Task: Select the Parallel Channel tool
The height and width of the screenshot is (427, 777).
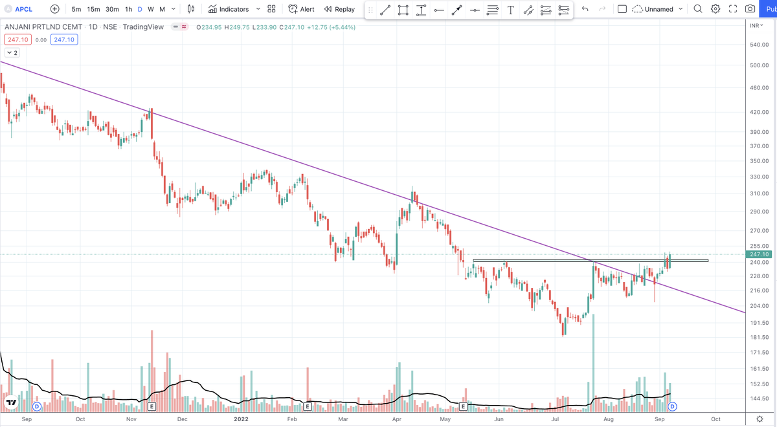Action: [528, 10]
